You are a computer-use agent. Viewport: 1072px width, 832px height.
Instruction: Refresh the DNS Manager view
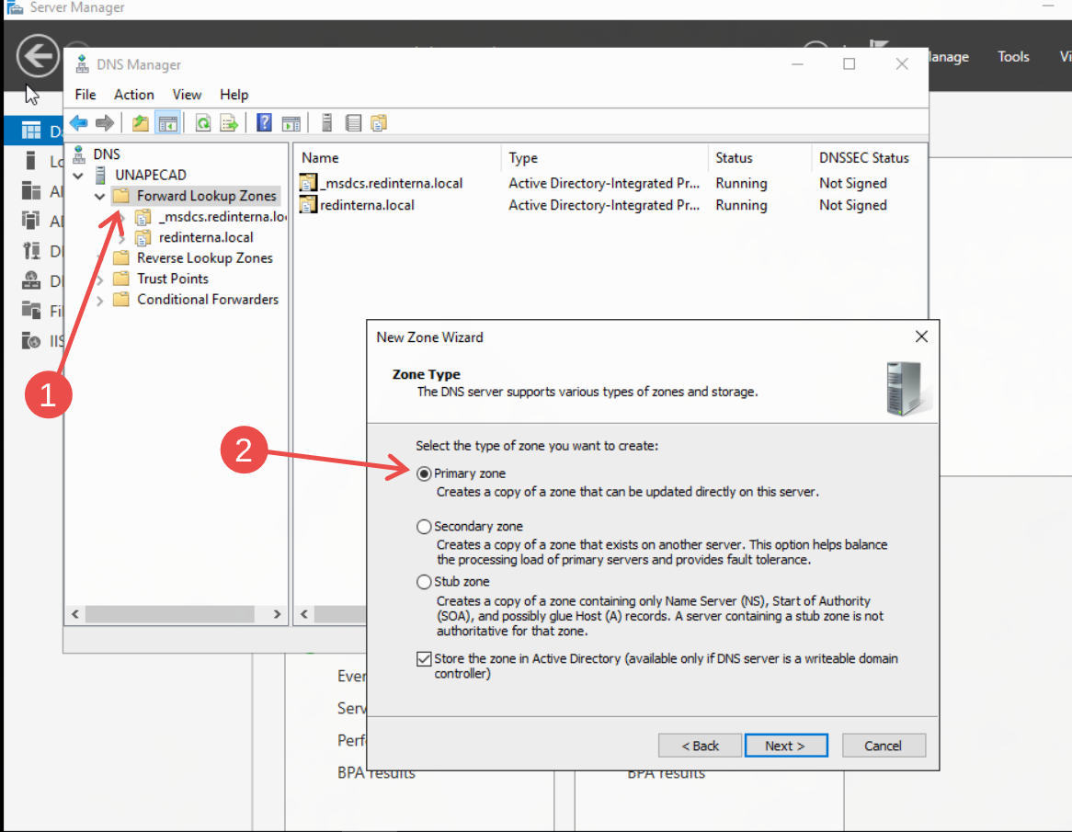pos(203,123)
